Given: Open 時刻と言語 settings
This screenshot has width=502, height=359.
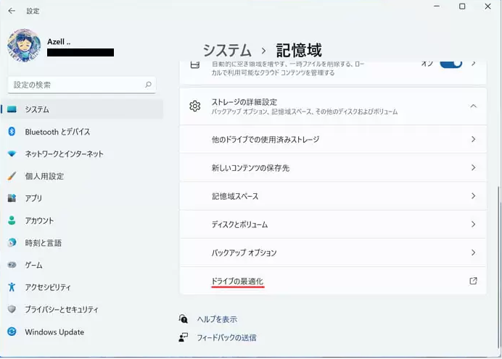Looking at the screenshot, I should [x=82, y=242].
